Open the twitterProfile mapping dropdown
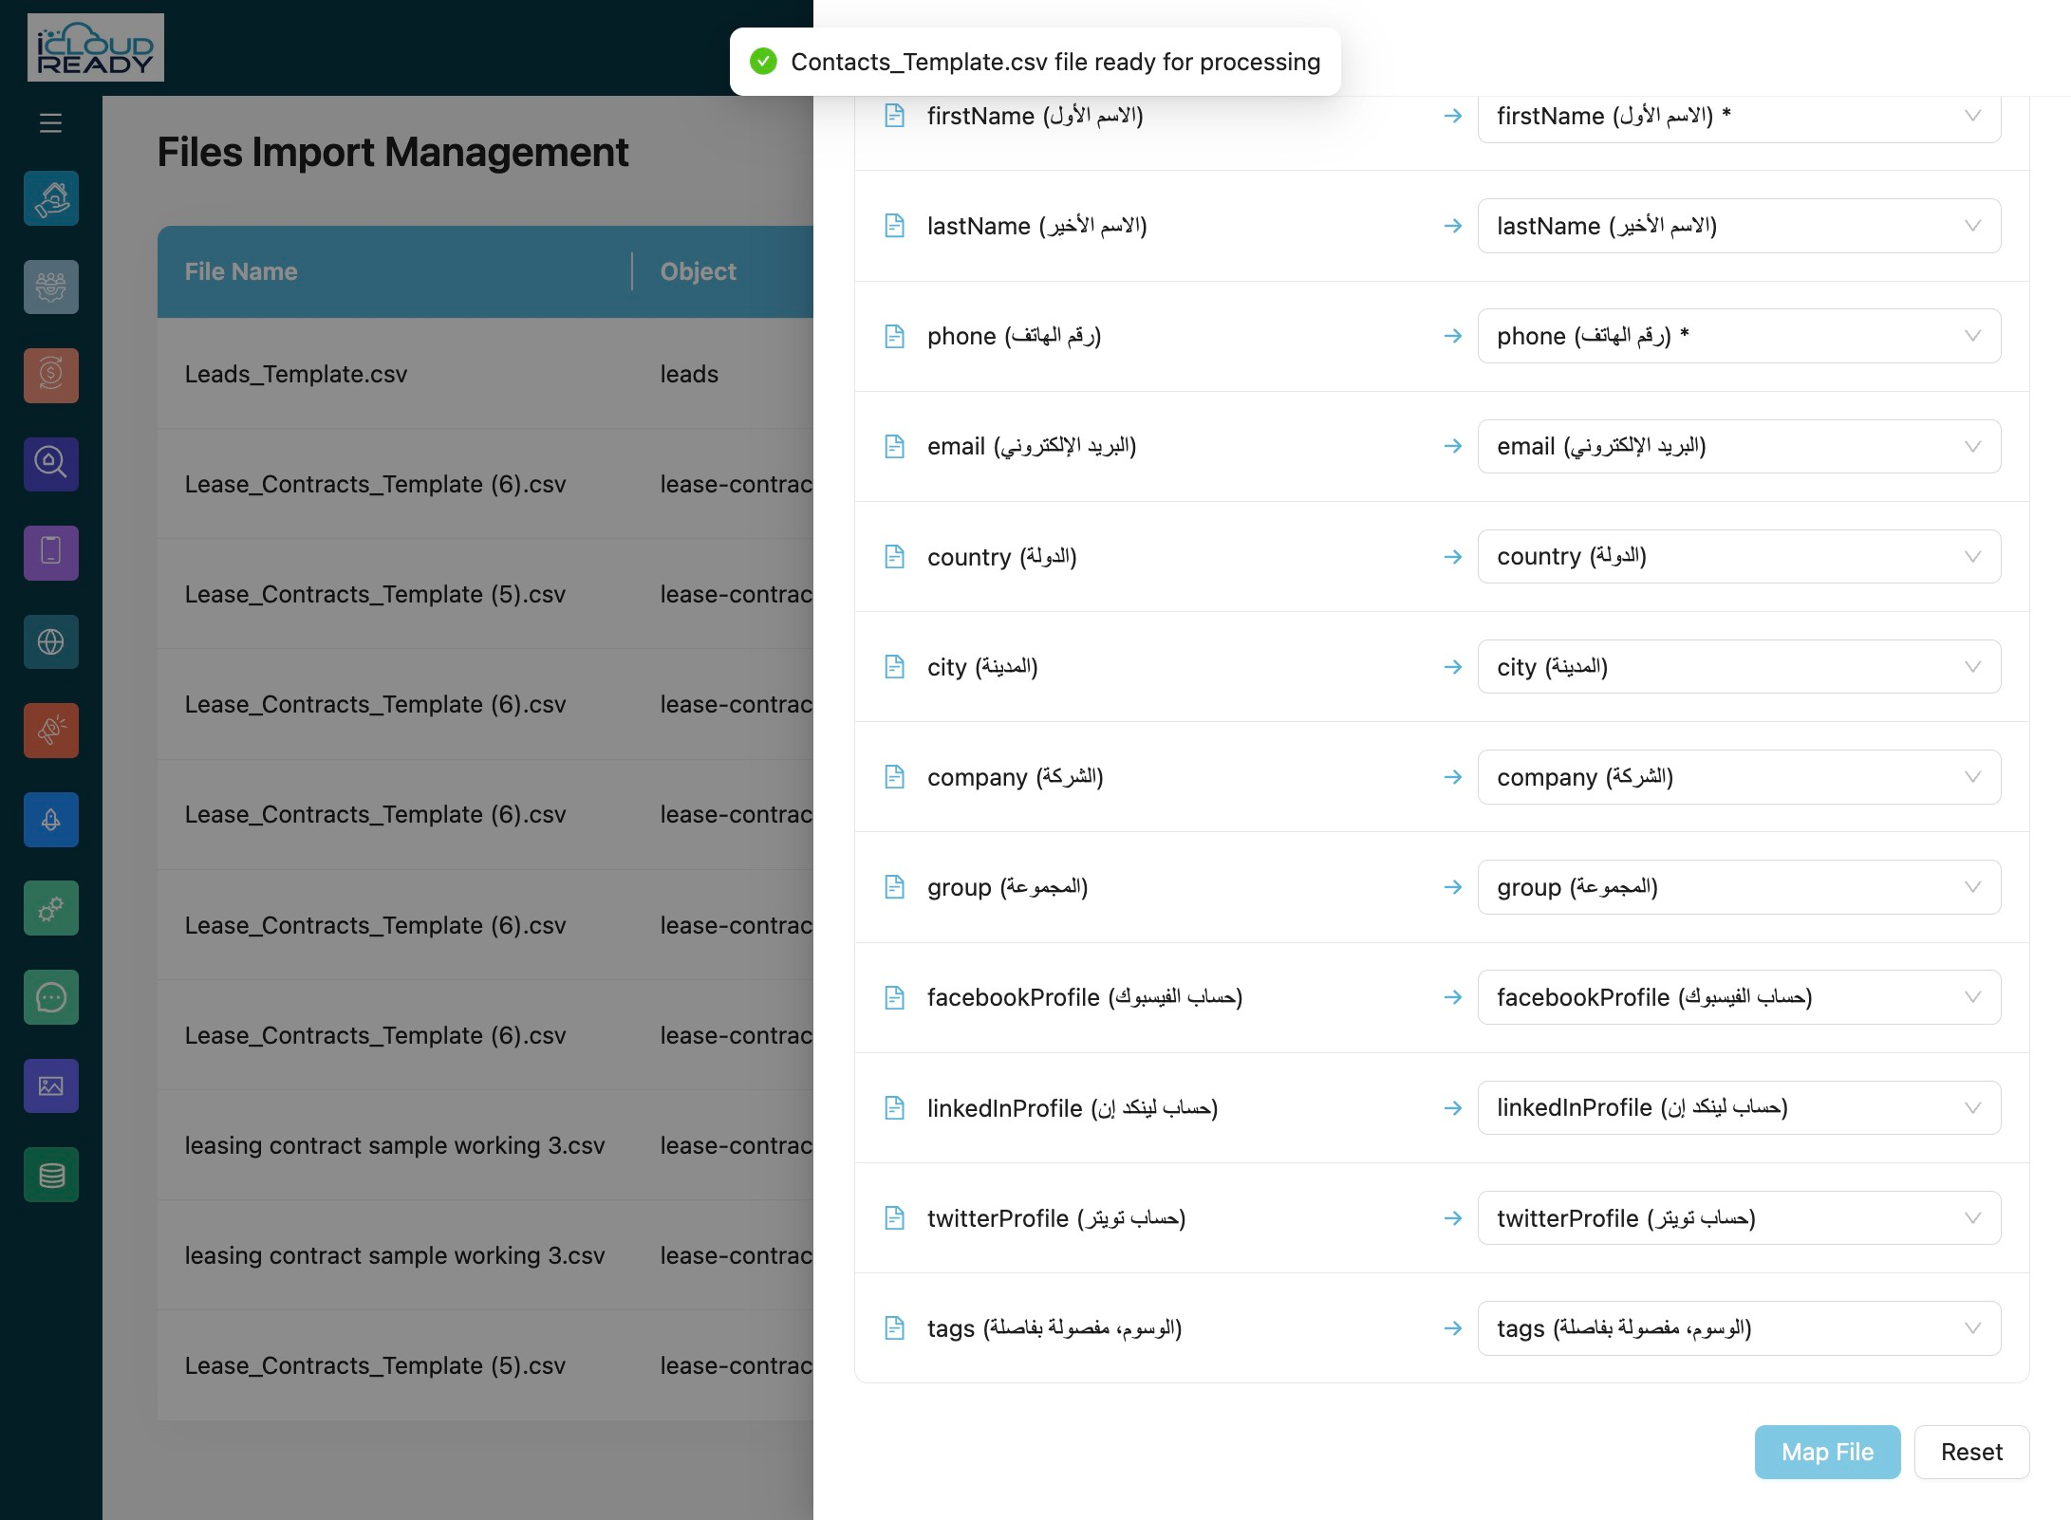 point(1739,1218)
